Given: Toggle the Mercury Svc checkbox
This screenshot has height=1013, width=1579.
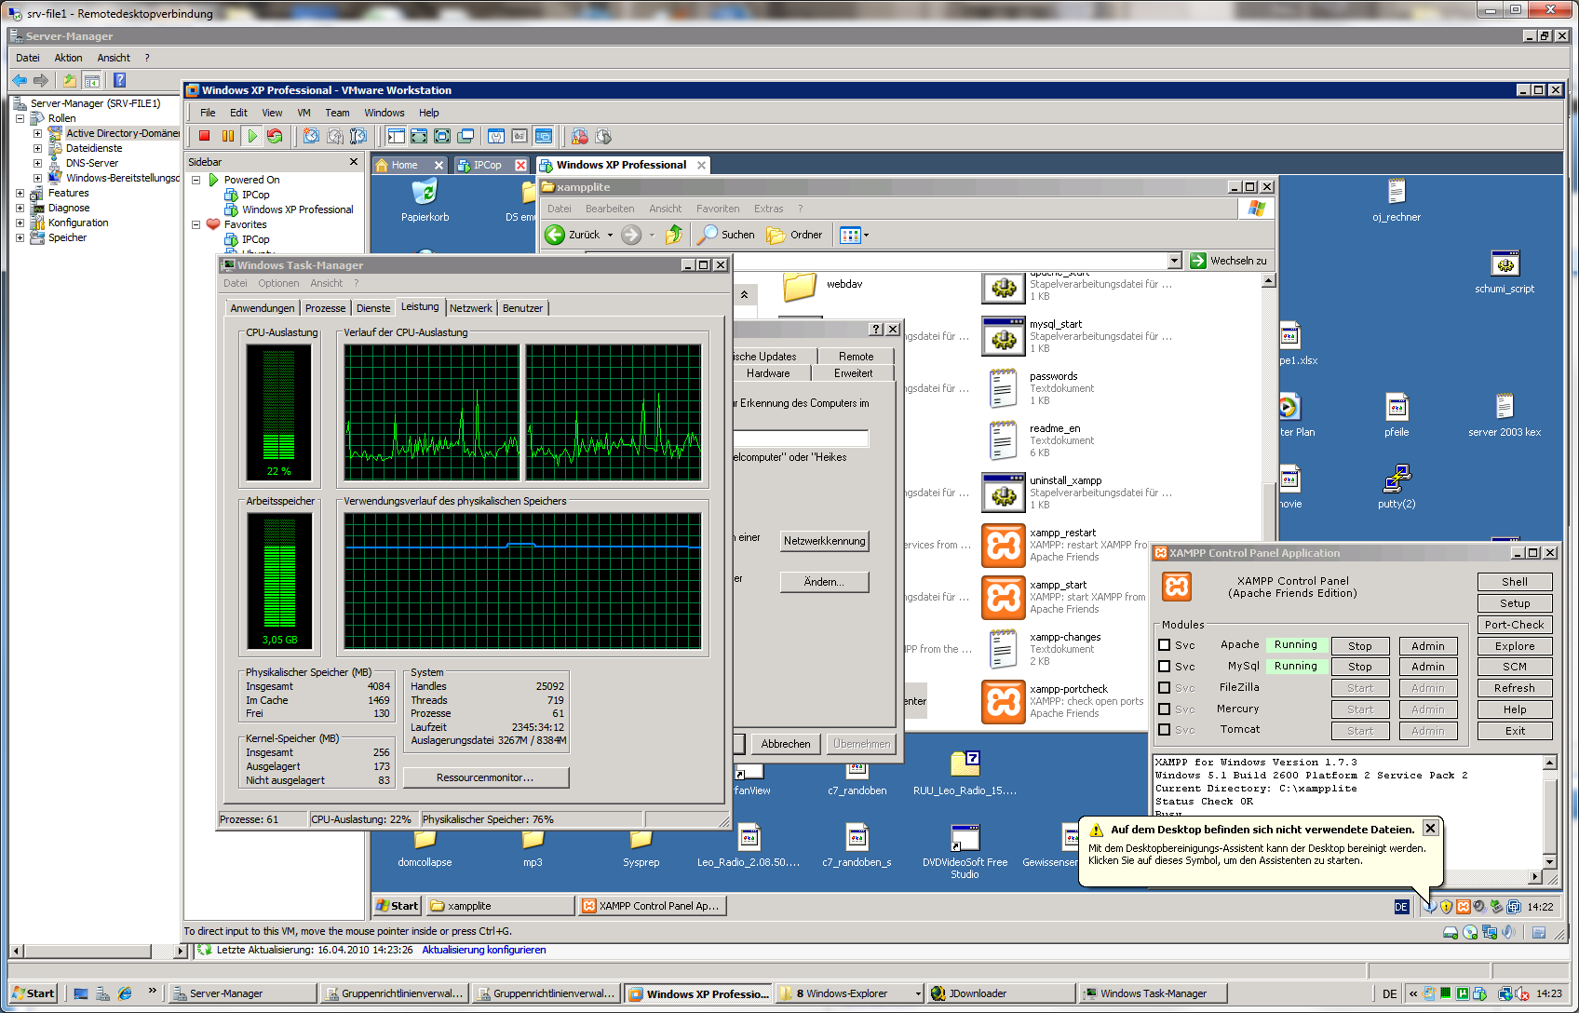Looking at the screenshot, I should pyautogui.click(x=1164, y=709).
